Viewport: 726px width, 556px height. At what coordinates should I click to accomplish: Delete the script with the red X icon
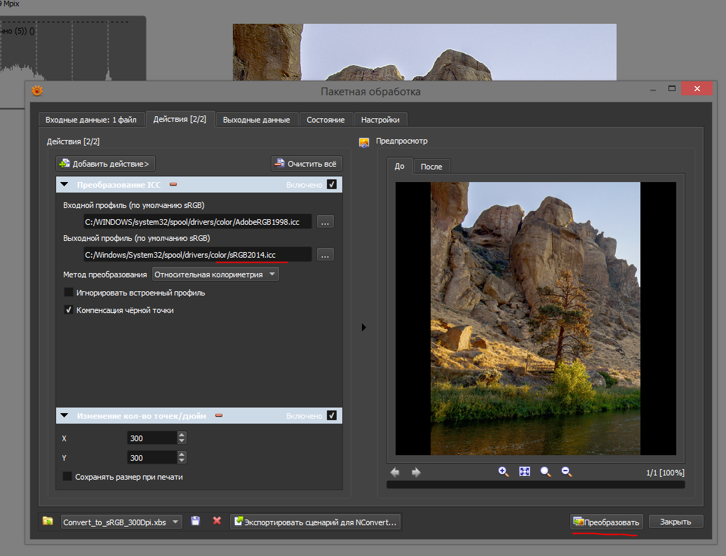(x=217, y=522)
